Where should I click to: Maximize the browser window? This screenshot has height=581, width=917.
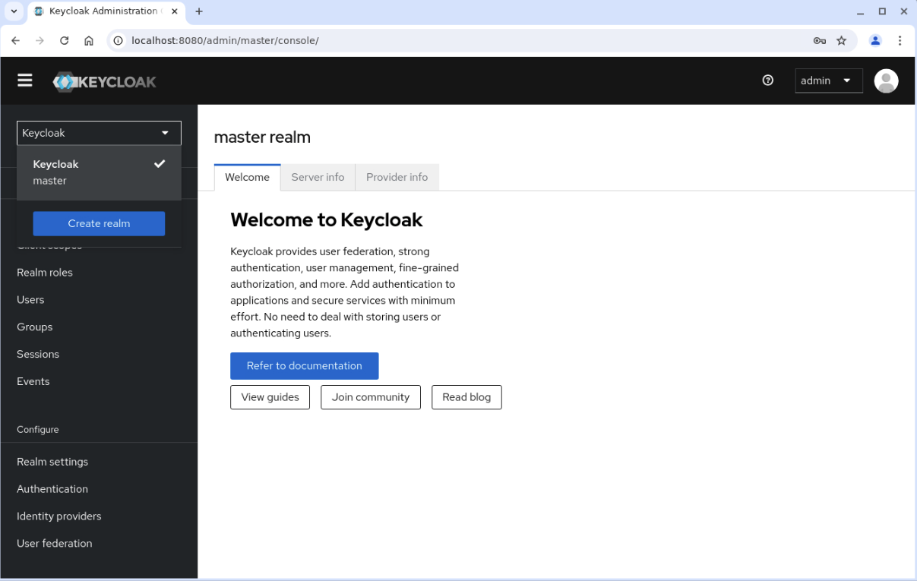[882, 11]
